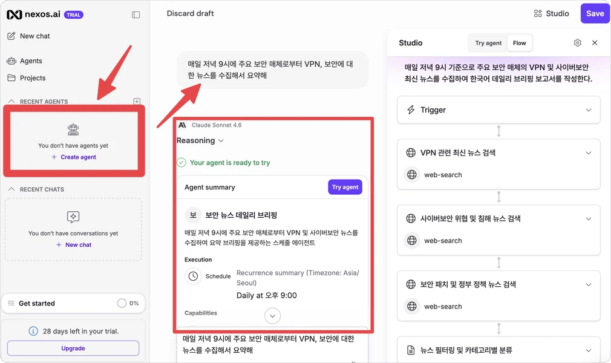Open the Projects folder icon

tap(11, 77)
